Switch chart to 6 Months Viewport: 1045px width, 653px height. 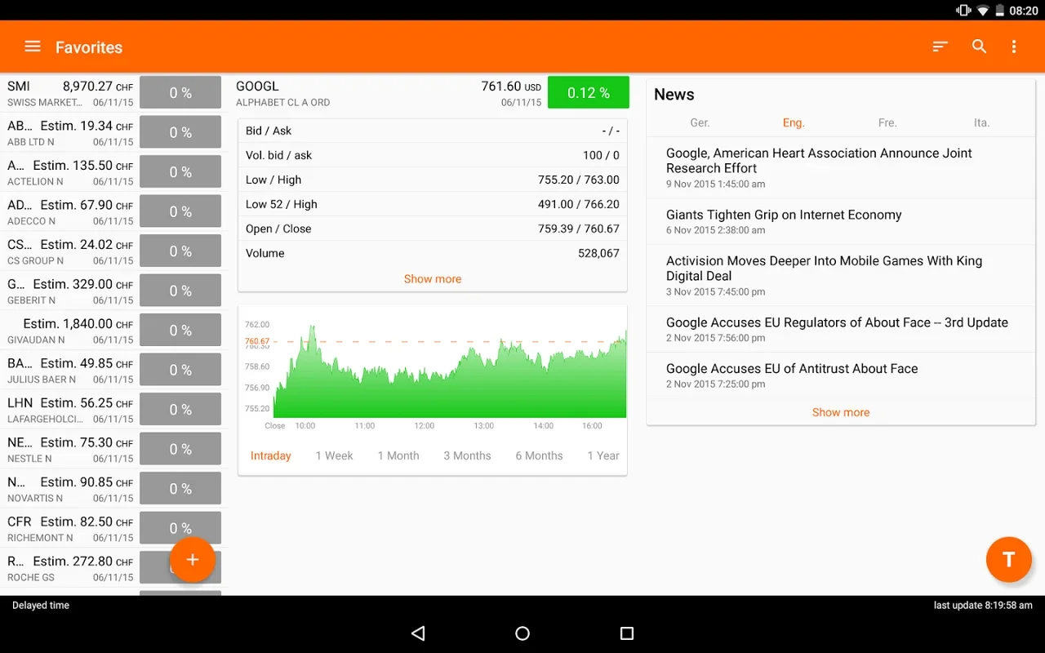click(539, 455)
